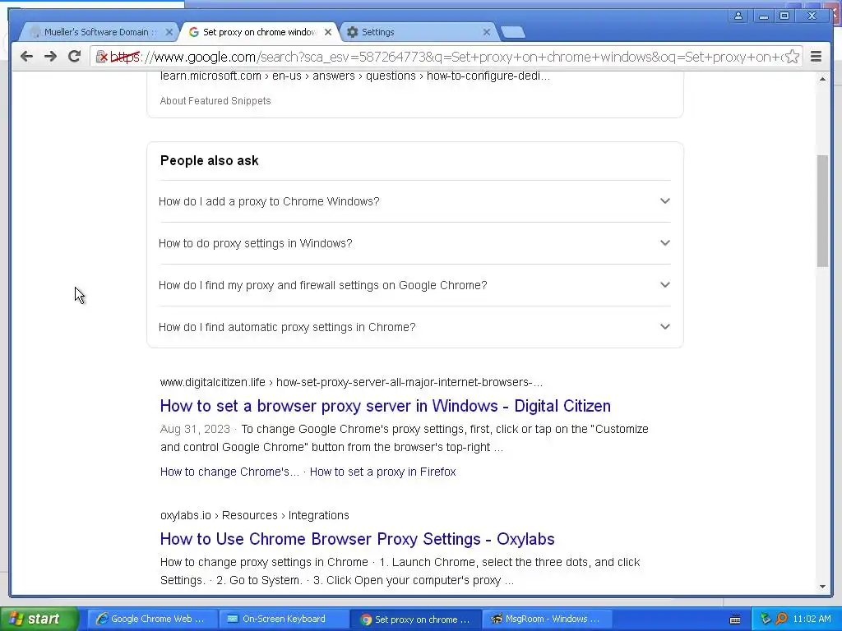Close the Set proxy on chrome tab
Viewport: 842px width, 631px height.
[x=328, y=32]
